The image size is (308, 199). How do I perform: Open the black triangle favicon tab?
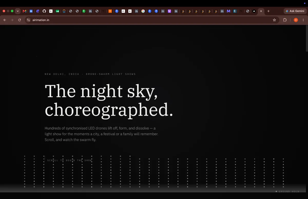(254, 11)
